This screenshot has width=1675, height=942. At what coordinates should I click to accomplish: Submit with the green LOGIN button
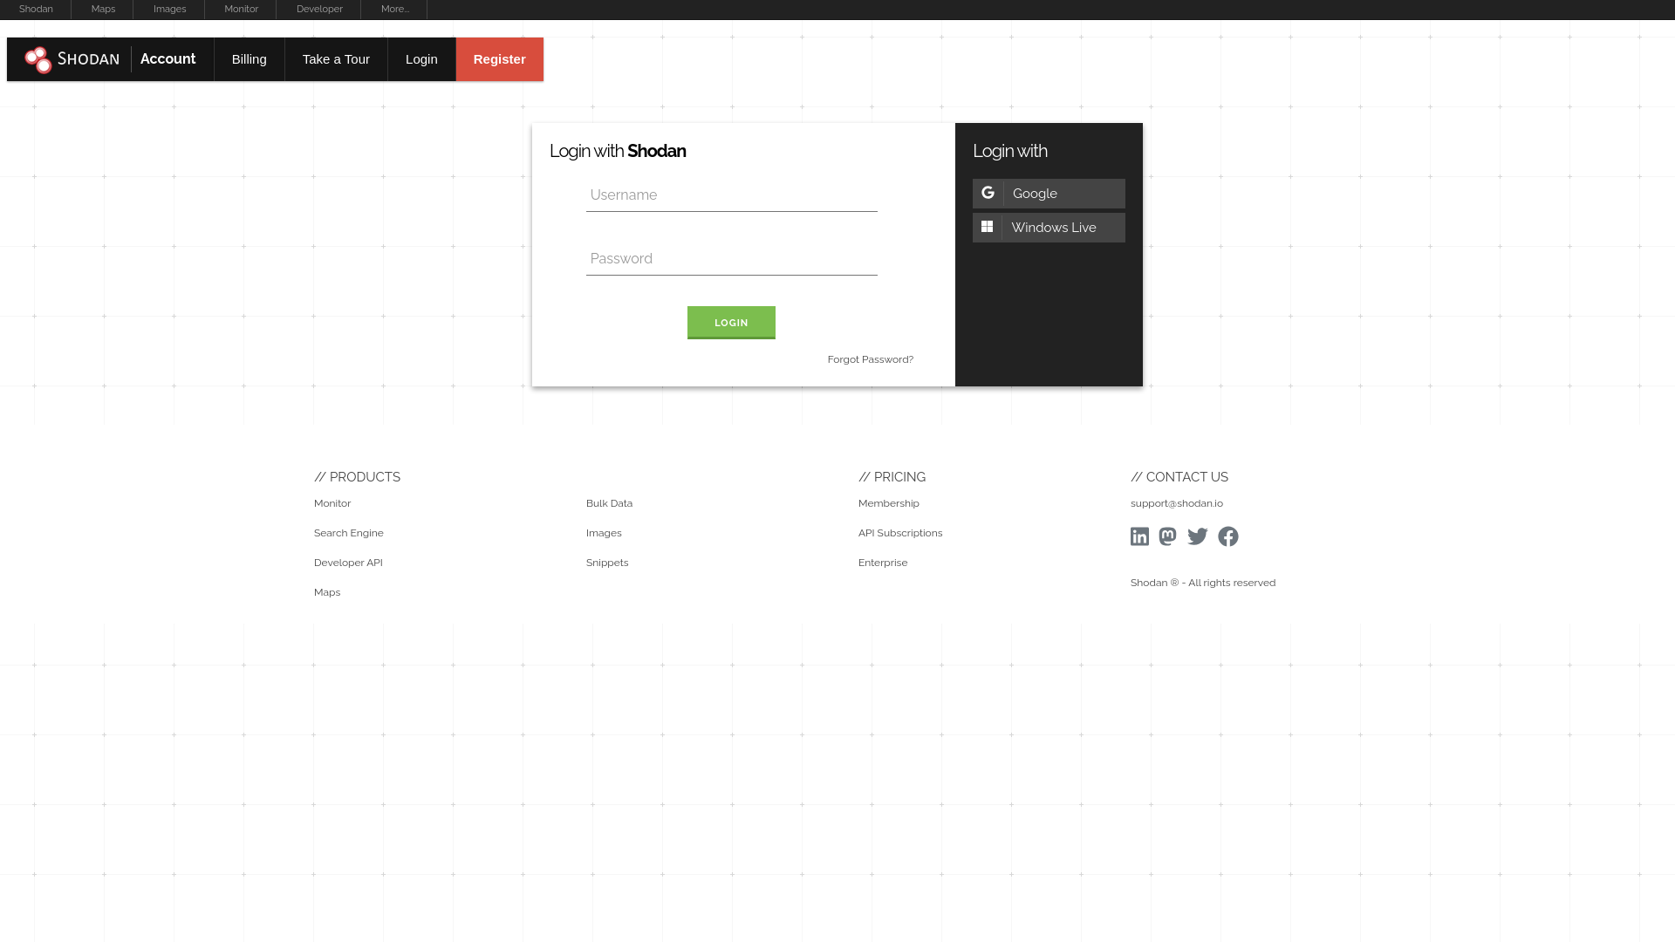[x=731, y=323]
